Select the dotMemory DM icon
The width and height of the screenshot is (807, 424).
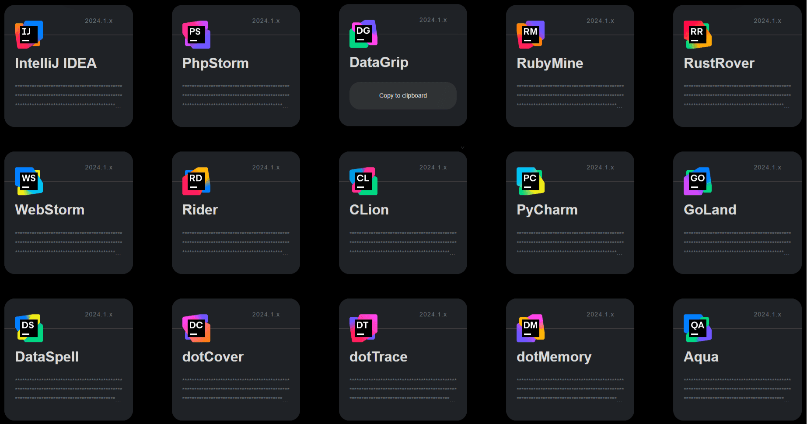(530, 328)
